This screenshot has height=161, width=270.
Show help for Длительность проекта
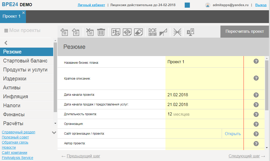coord(256,114)
